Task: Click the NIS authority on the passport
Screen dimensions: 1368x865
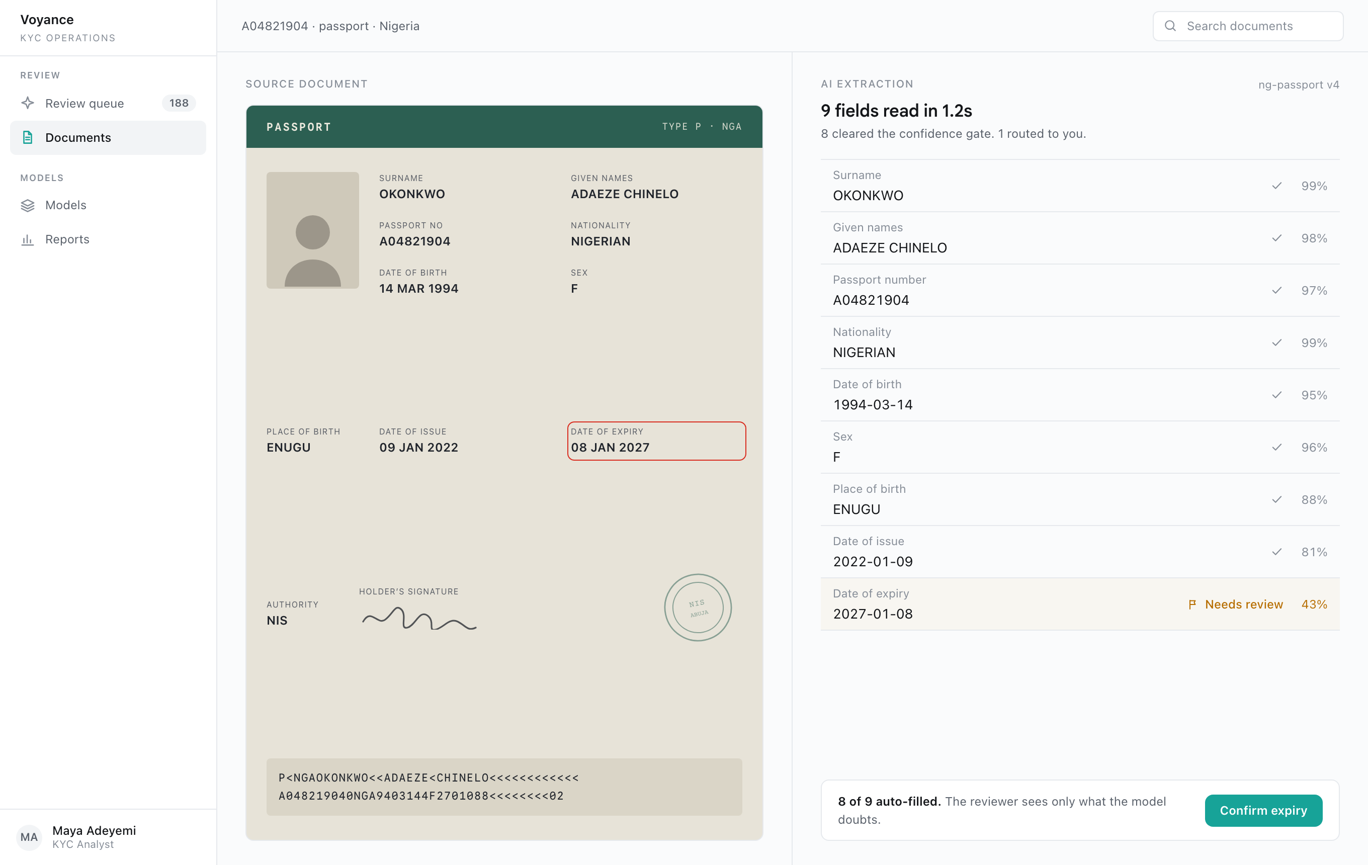Action: (x=277, y=621)
